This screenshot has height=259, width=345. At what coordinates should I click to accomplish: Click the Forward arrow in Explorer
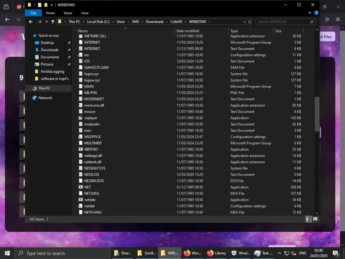(40, 22)
